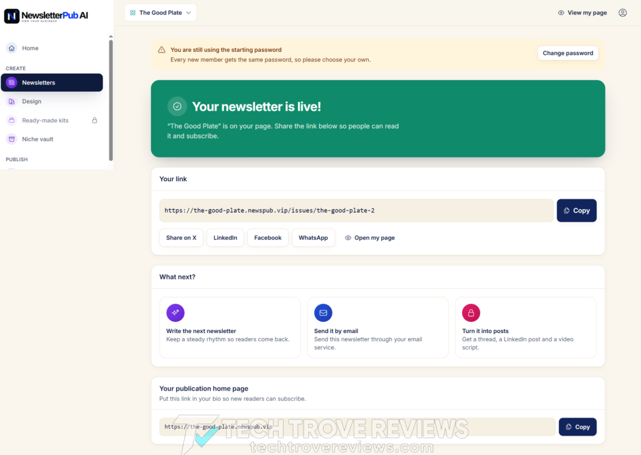The image size is (641, 455).
Task: Click the NewsletterPub AI logo
Action: coord(46,16)
